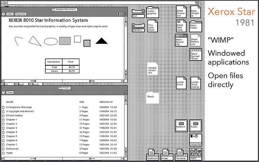The width and height of the screenshot is (259, 162).
Task: Click the up scroll arrow in Thesis window
Action: pos(126,154)
